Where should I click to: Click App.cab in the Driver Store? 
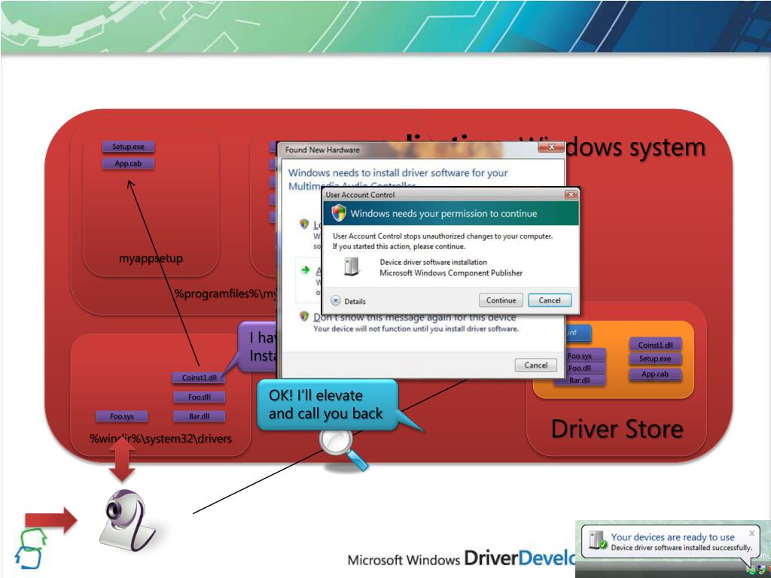656,373
